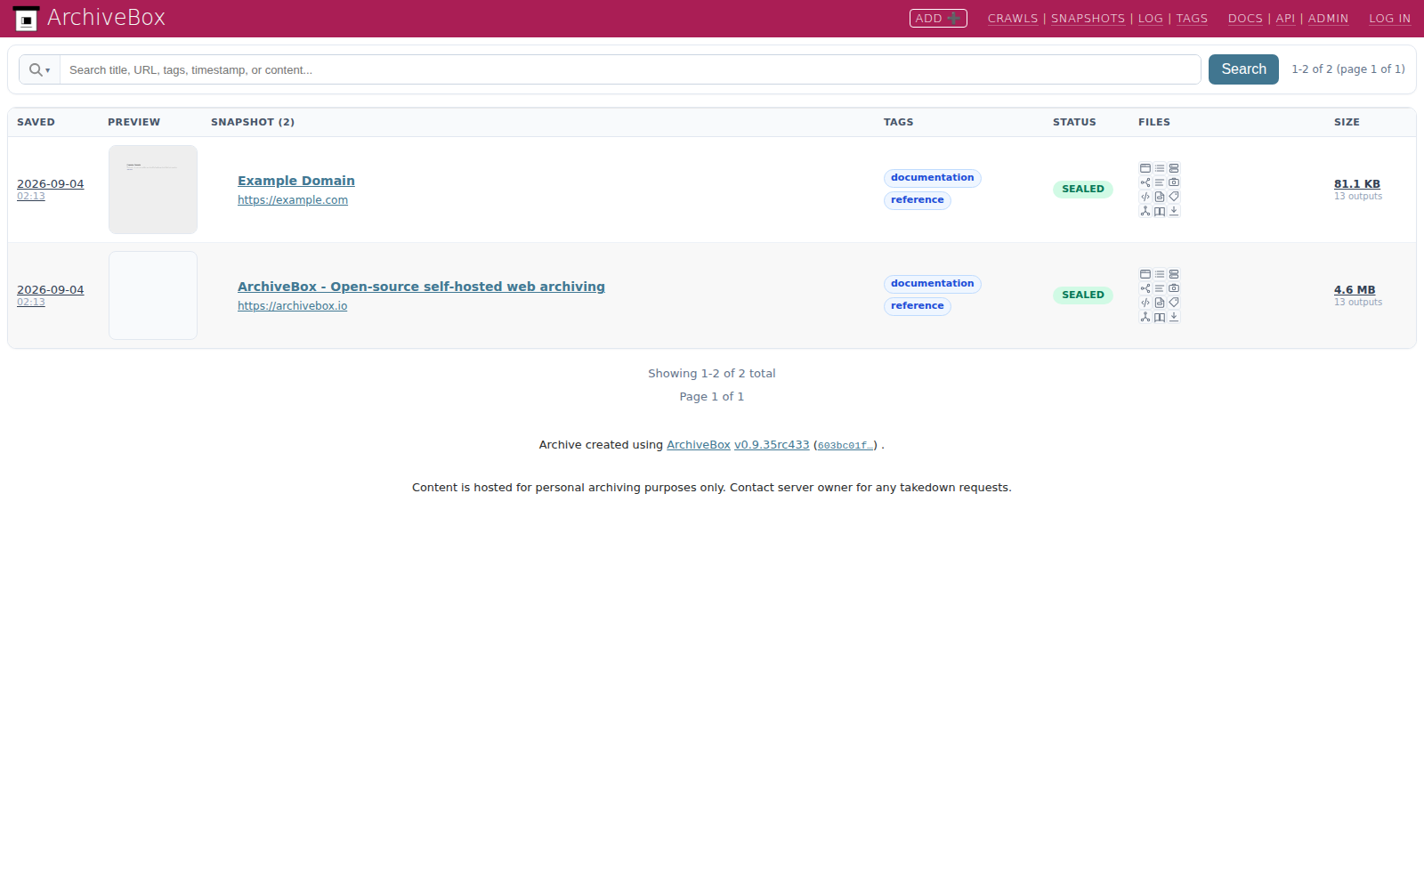Click the Search button
The height and width of the screenshot is (890, 1424).
(1243, 69)
